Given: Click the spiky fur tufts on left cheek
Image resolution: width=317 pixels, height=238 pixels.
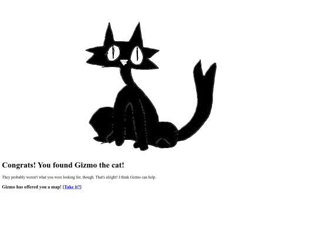Looking at the screenshot, I should click(x=96, y=56).
